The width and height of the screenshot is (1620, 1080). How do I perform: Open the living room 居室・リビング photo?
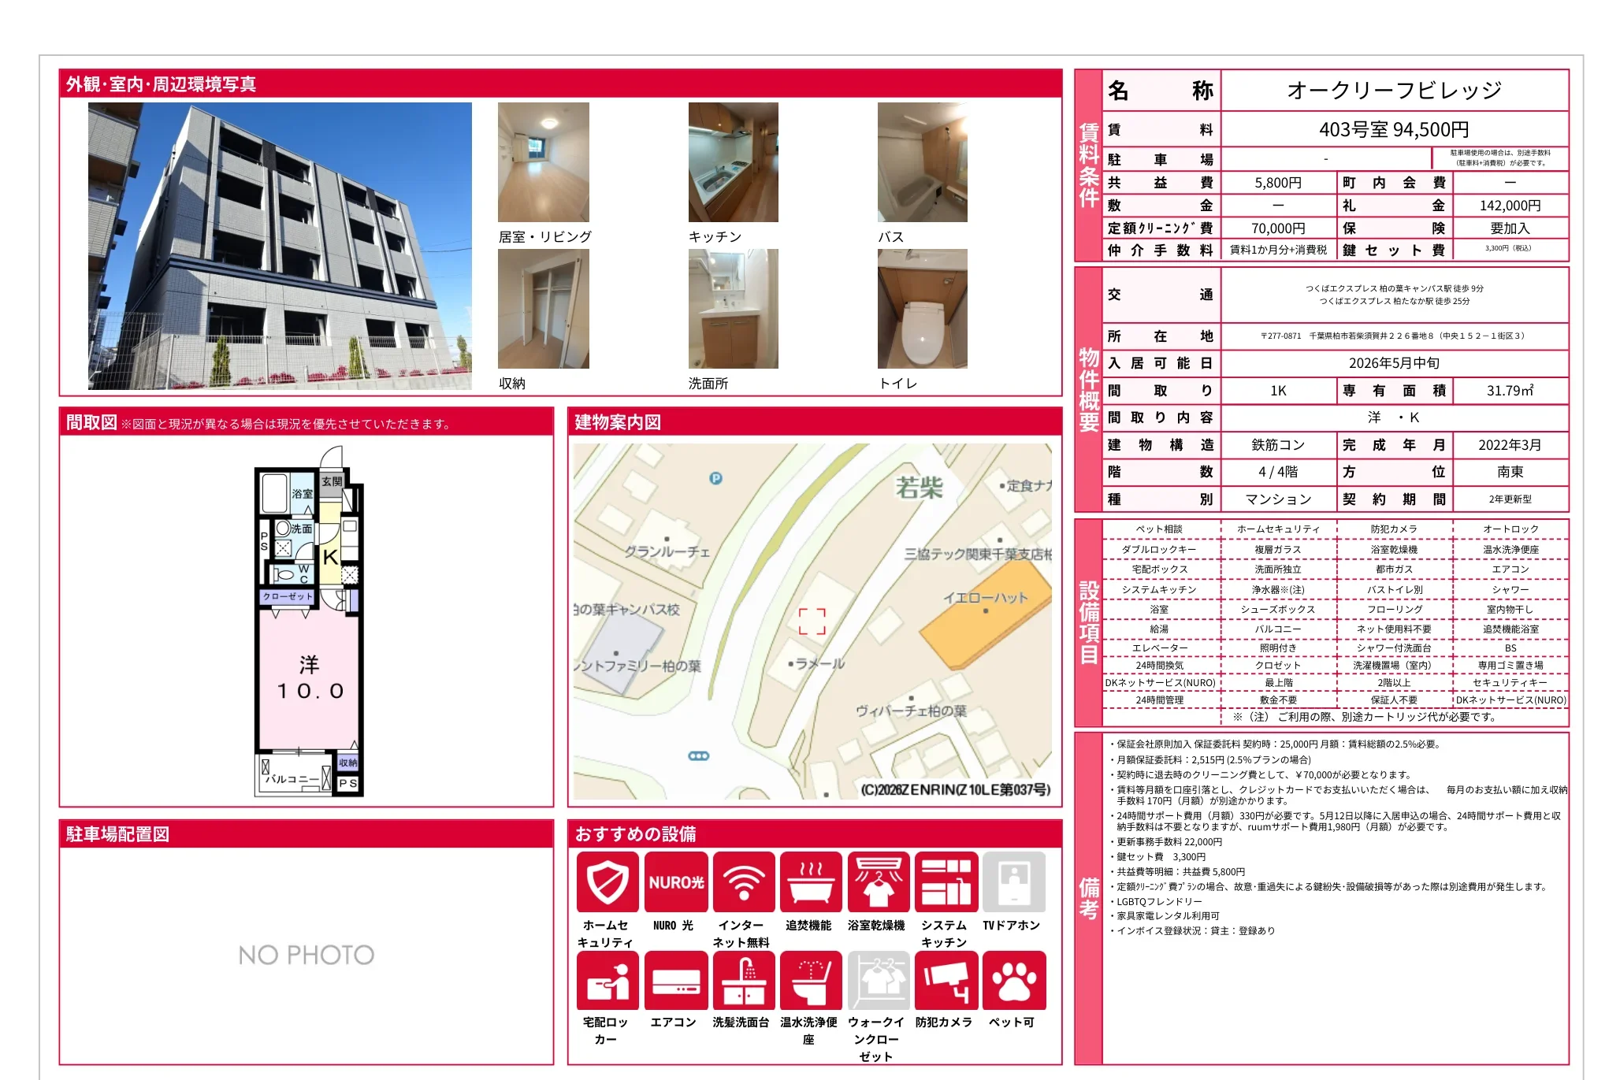pyautogui.click(x=543, y=162)
